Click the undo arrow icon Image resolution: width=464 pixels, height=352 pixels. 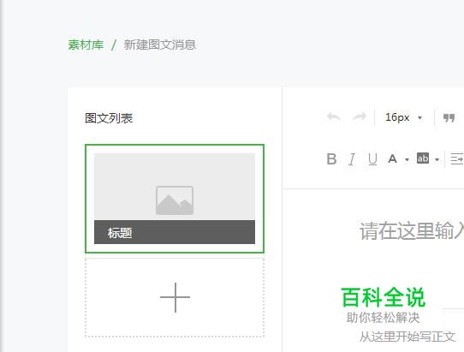click(334, 117)
